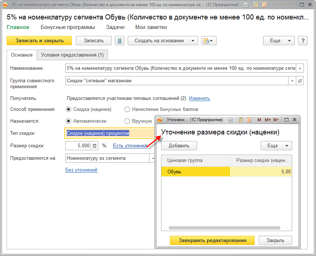Click the Наименование text field
The height and width of the screenshot is (256, 316).
181,68
